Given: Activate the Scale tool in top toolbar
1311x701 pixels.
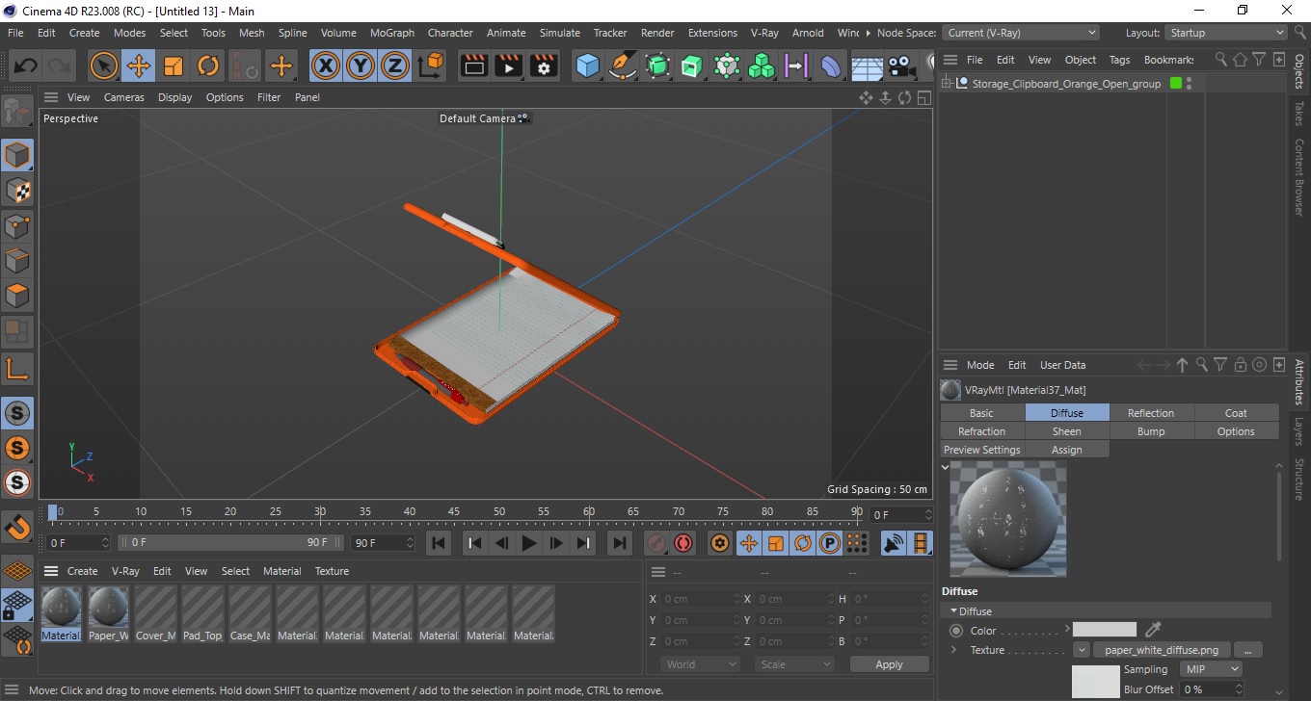Looking at the screenshot, I should [174, 66].
